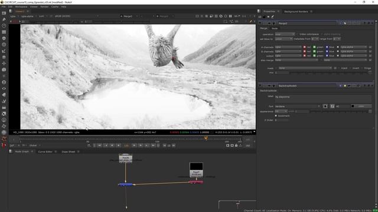Open the Merge operation dropdown
Screen dimensions: 378x212
click(285, 34)
